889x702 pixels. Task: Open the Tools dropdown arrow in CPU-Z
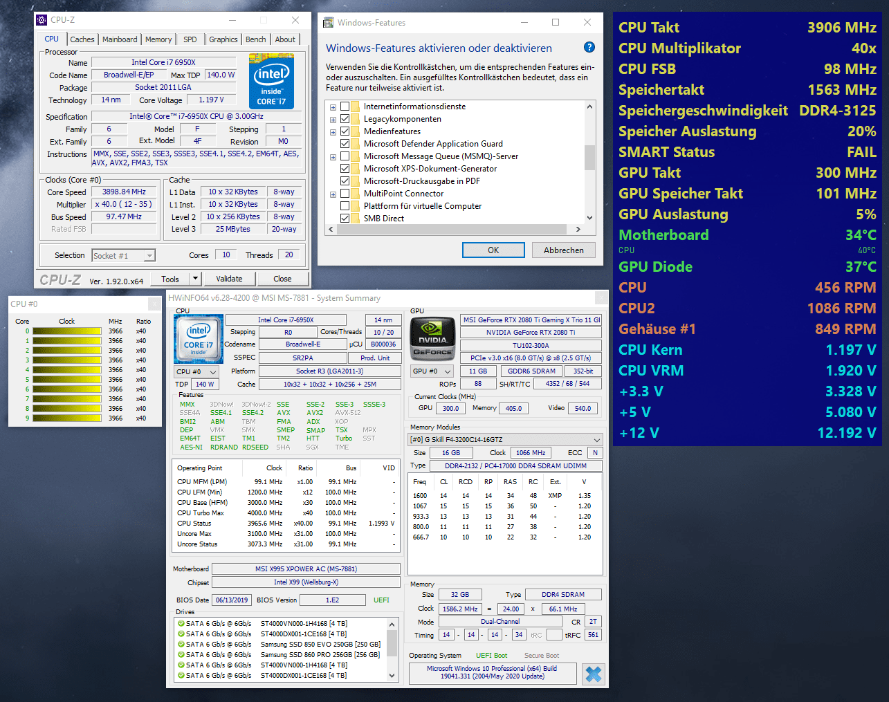tap(195, 279)
